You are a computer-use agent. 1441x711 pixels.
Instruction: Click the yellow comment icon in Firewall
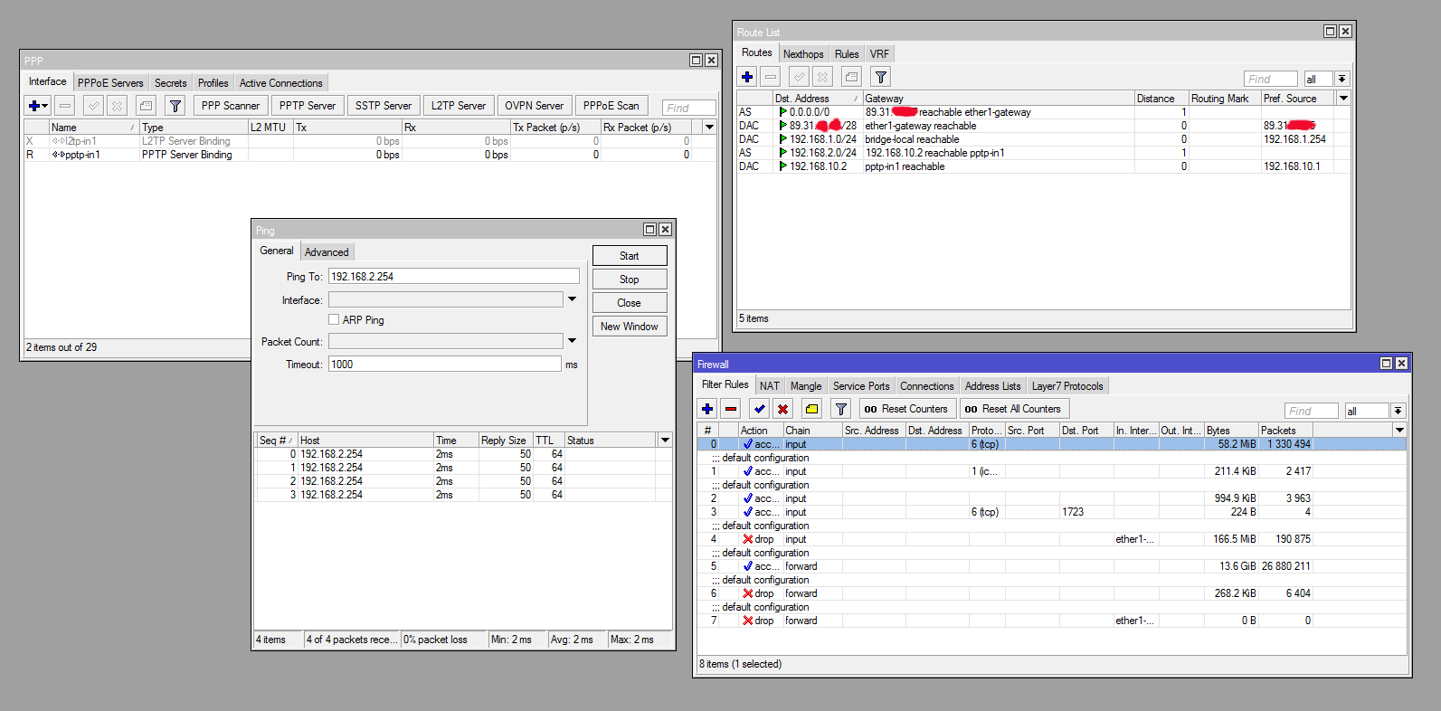pyautogui.click(x=811, y=409)
